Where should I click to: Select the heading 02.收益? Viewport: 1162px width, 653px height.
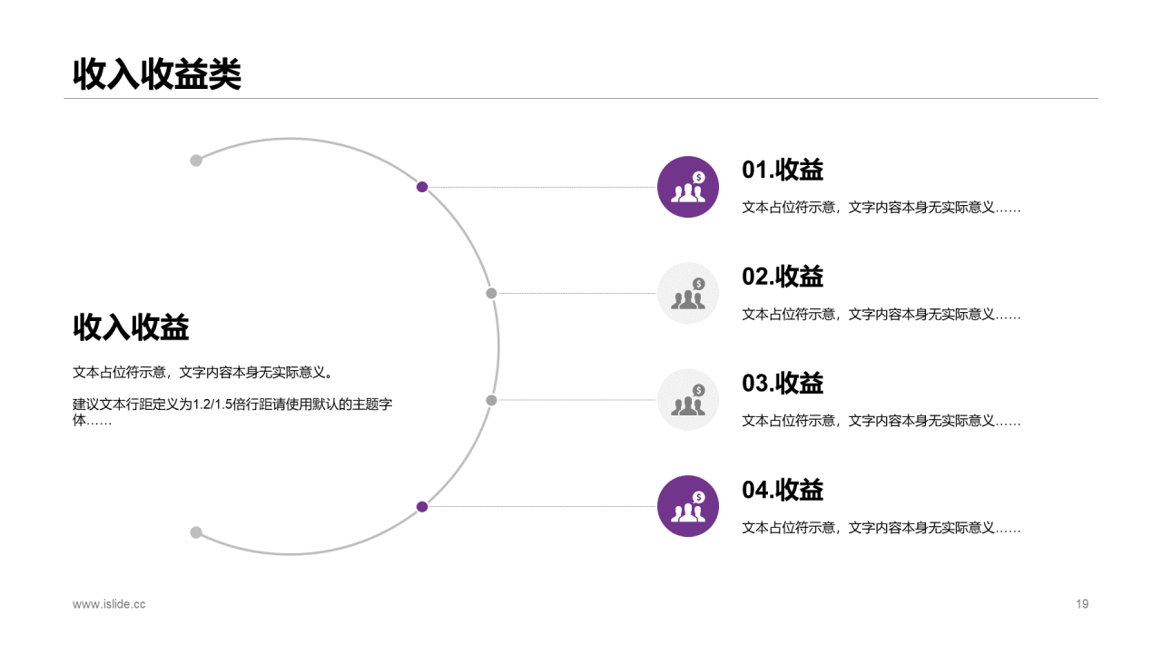pos(783,277)
